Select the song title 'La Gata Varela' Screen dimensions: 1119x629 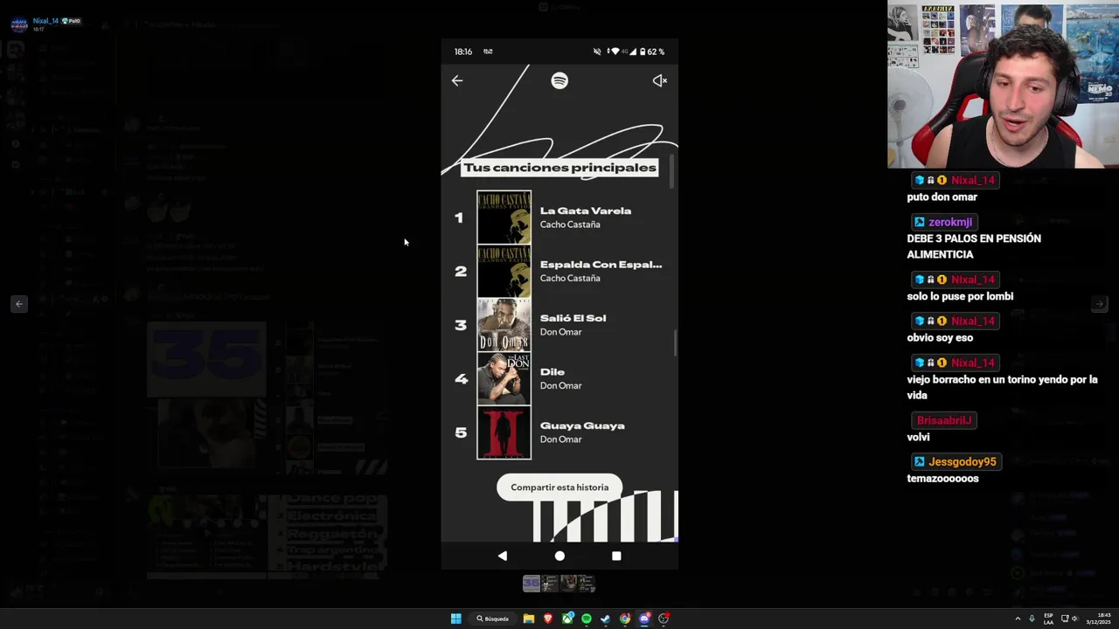(x=585, y=211)
